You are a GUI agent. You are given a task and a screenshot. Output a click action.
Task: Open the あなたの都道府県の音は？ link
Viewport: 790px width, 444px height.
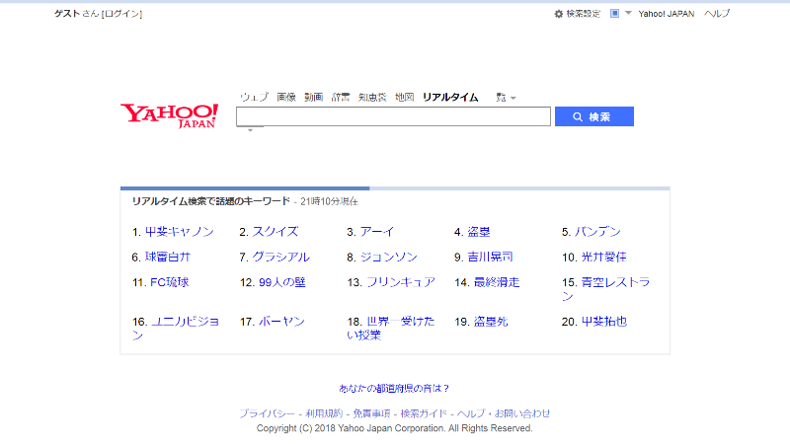(x=393, y=388)
